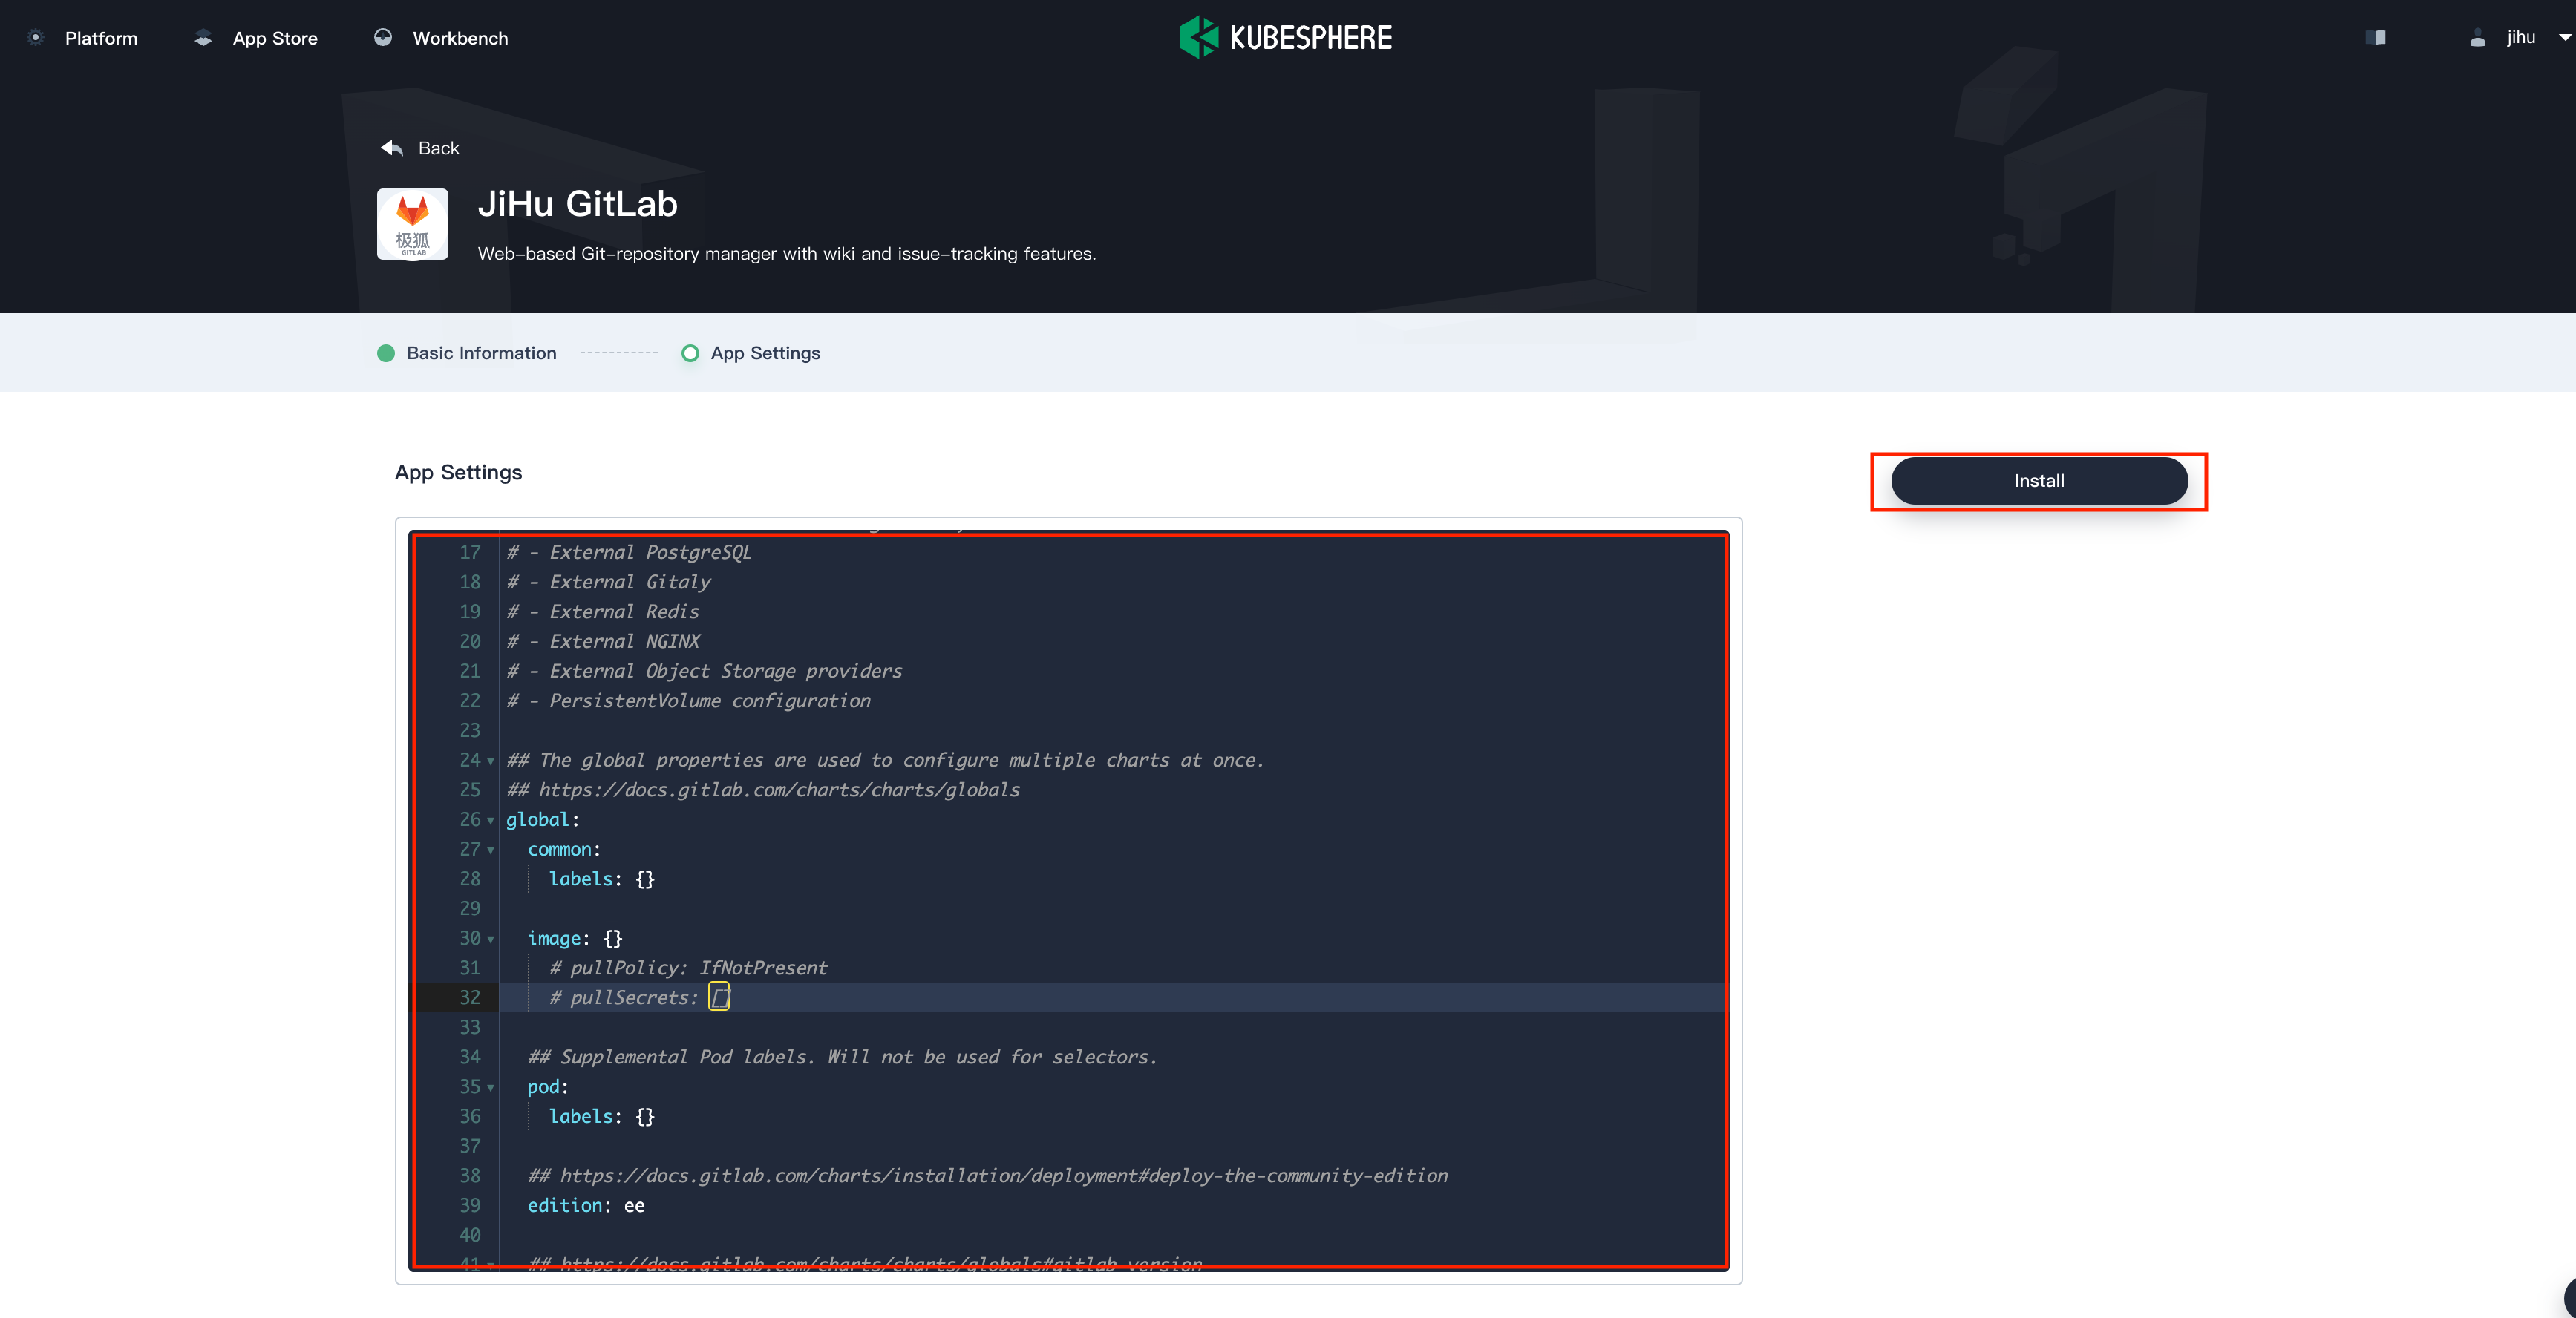Click the Install button
This screenshot has width=2576, height=1318.
(x=2039, y=481)
